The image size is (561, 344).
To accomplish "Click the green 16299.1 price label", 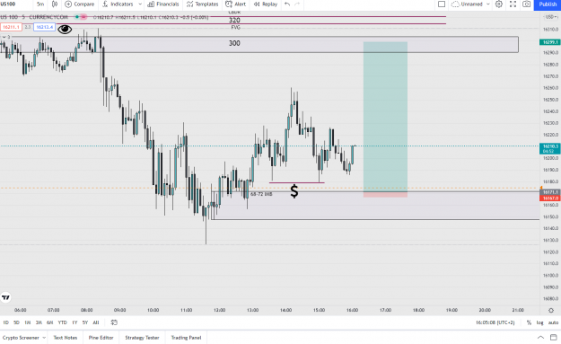I will [549, 42].
